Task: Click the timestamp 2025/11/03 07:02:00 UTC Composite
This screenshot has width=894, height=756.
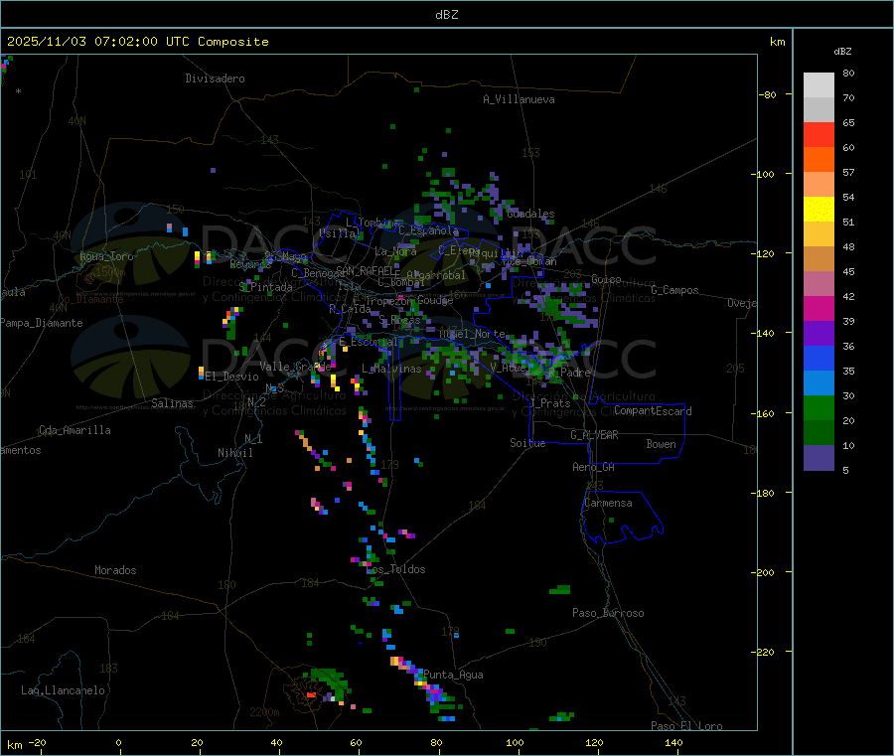Action: click(137, 42)
